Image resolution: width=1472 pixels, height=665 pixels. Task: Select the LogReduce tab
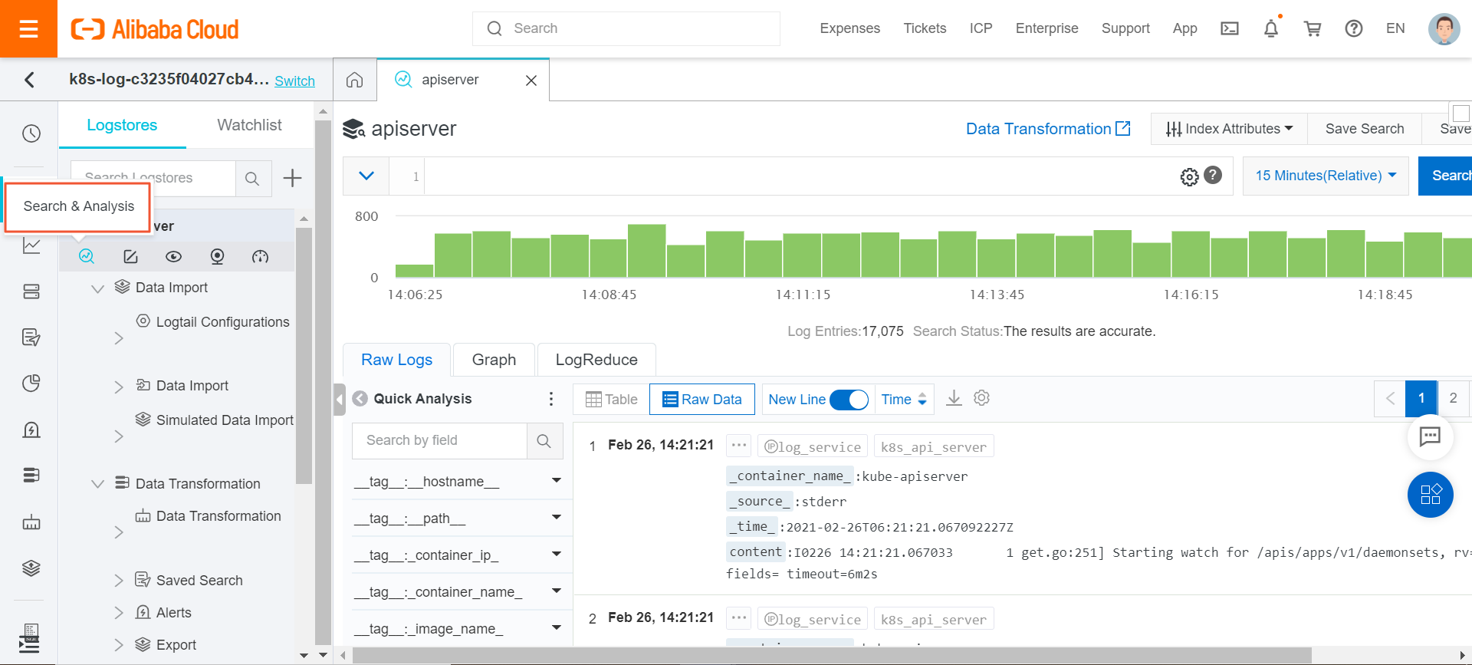tap(596, 360)
